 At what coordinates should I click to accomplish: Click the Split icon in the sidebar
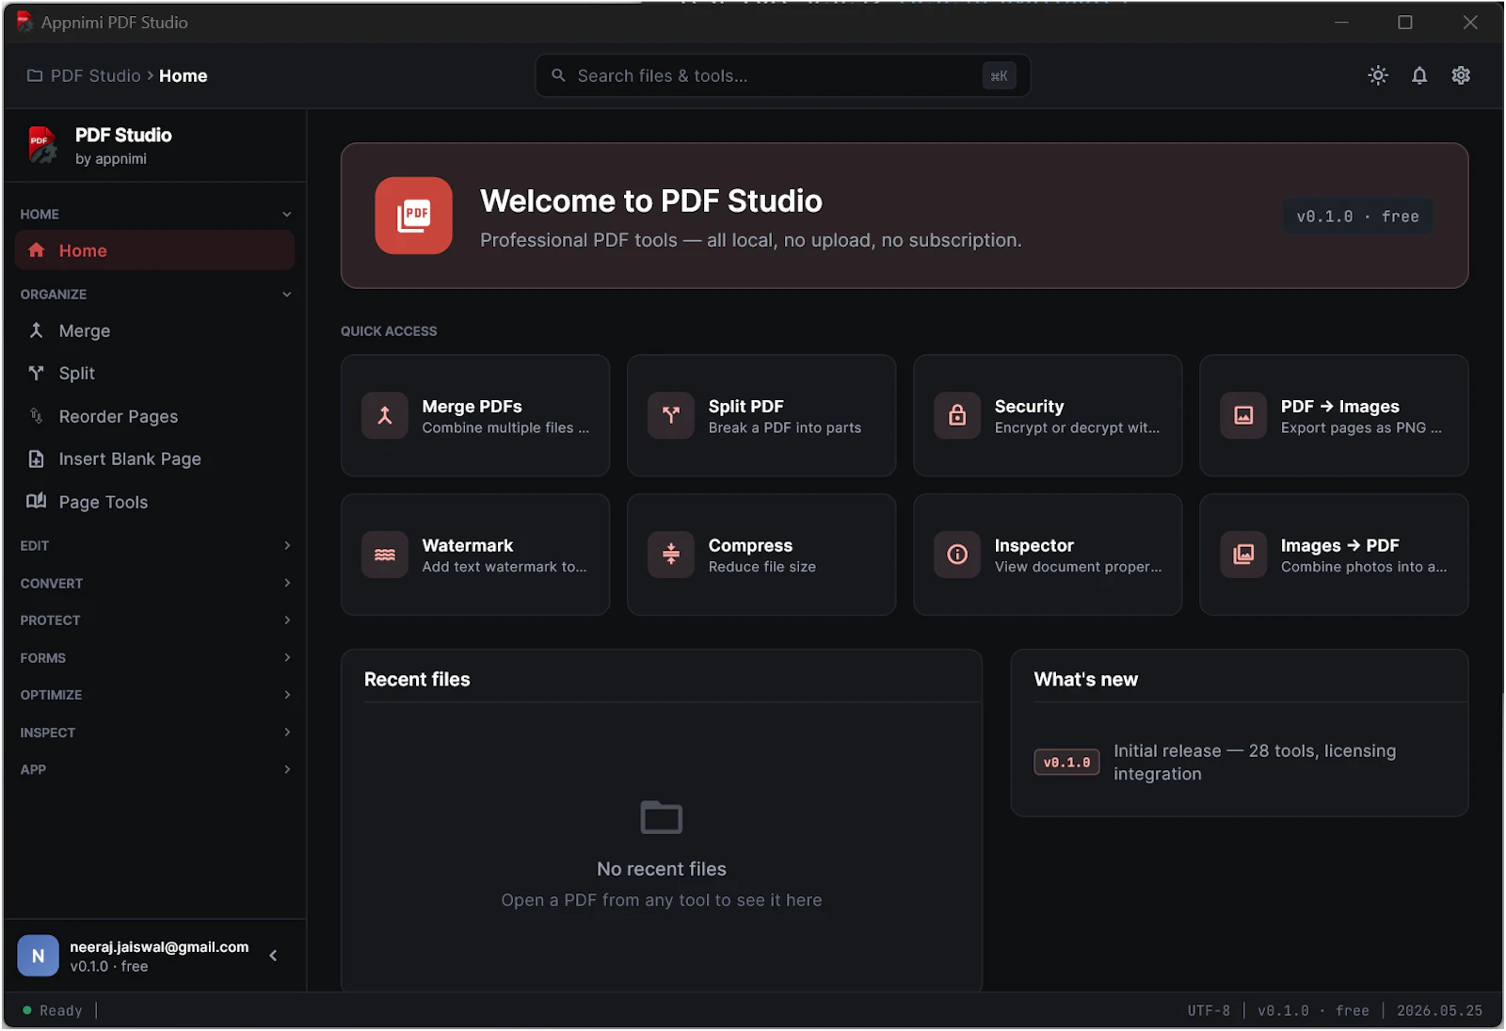point(36,373)
